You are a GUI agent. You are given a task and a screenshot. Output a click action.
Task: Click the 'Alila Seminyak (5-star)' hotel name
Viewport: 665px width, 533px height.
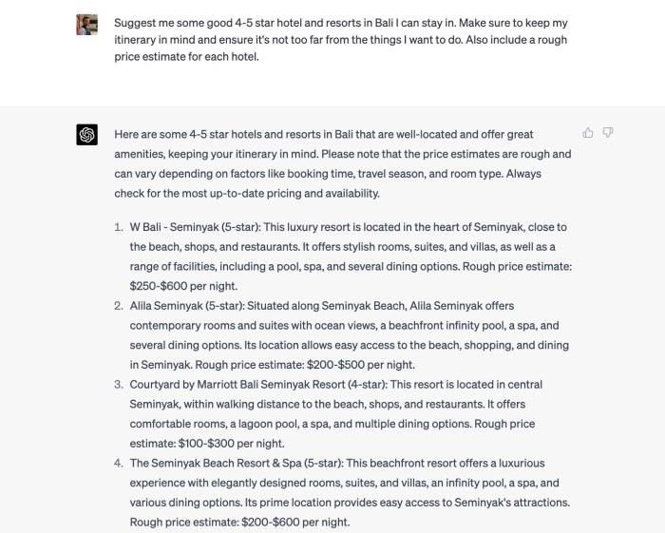pos(186,306)
